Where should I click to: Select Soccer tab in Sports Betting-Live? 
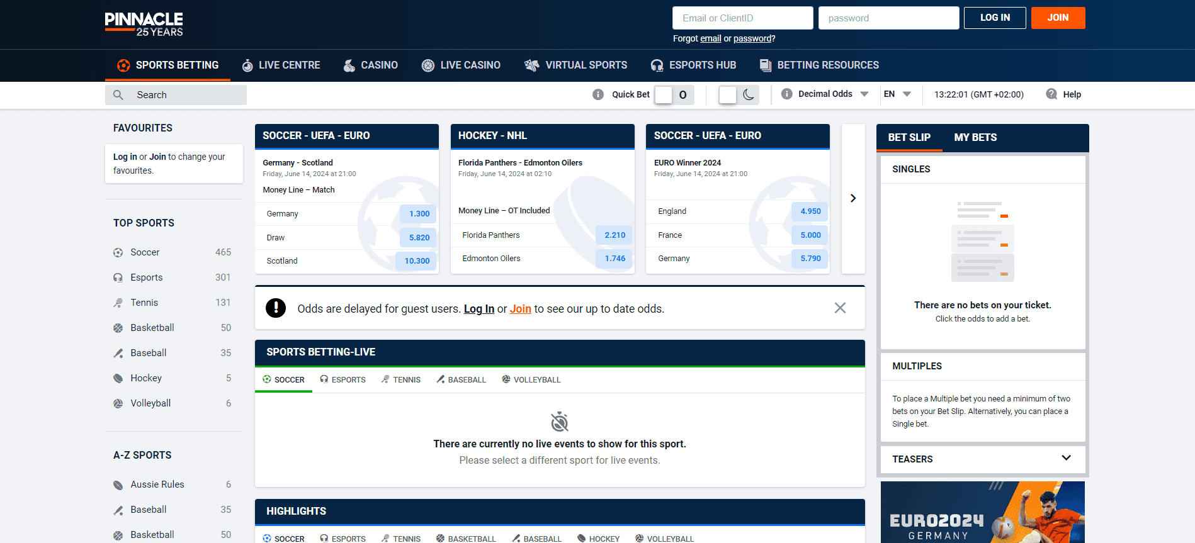pos(283,380)
